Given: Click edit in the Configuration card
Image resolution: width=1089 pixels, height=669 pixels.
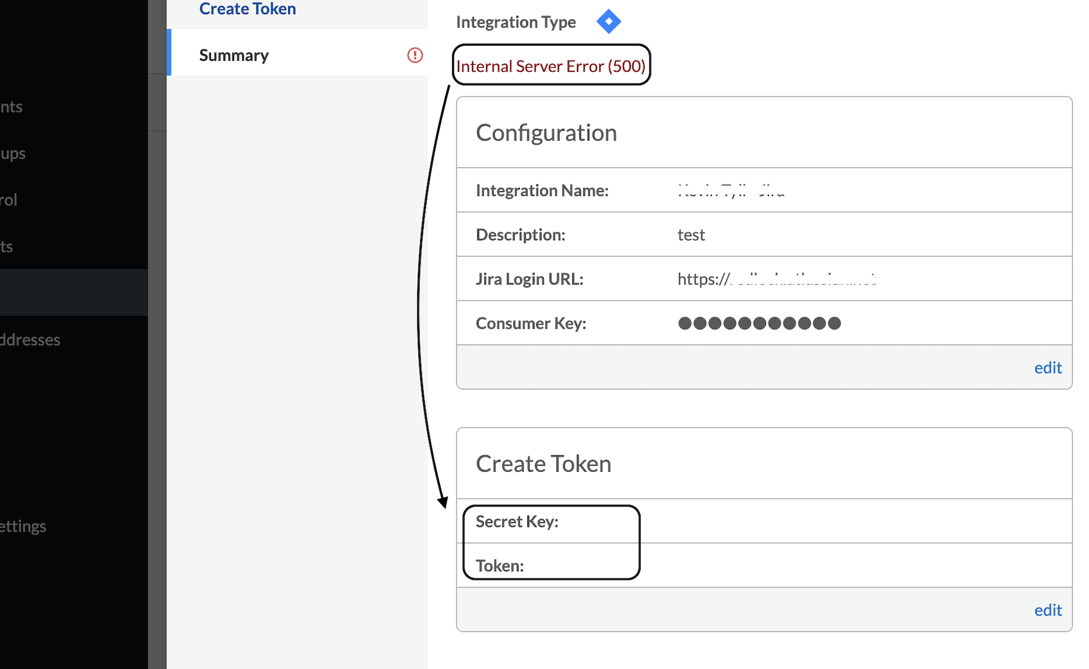Looking at the screenshot, I should [x=1048, y=367].
